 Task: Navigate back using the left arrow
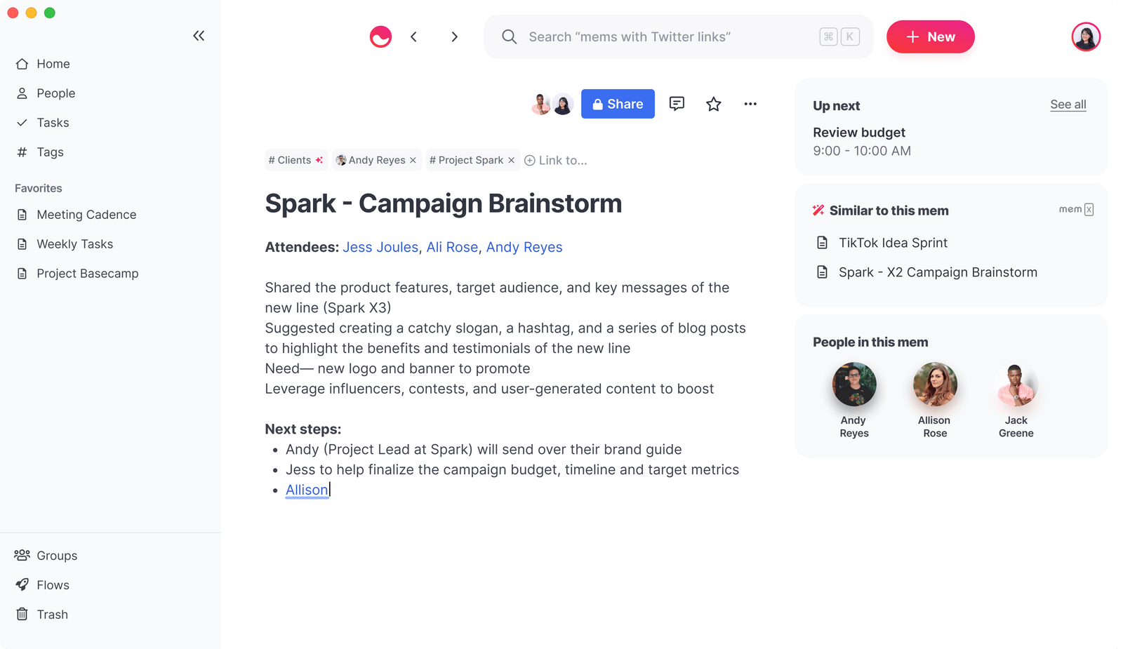click(x=414, y=36)
